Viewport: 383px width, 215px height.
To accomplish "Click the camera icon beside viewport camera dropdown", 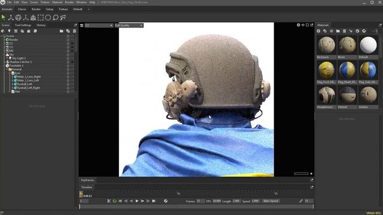I will (81, 25).
